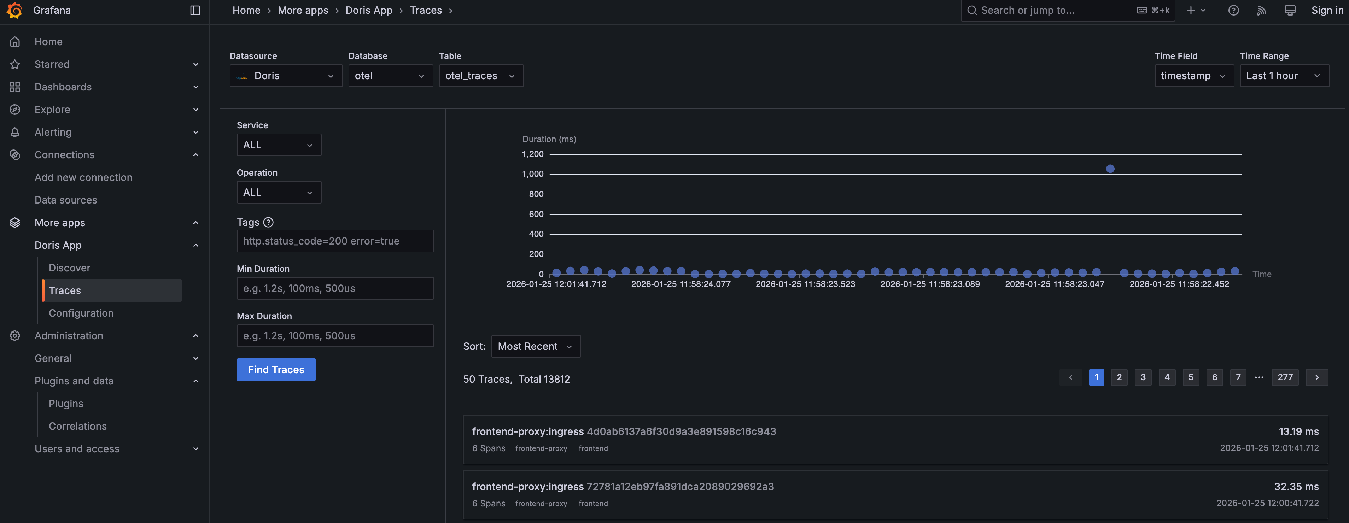1349x523 pixels.
Task: Expand the Alerting section chevron
Action: click(196, 133)
